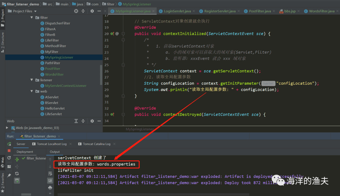This screenshot has height=196, width=340.
Task: Expand Web (in javaweb_demo_03) node
Action: (7, 128)
